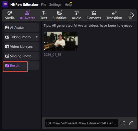Expand the Talking Photo dropdown arrow
The image size is (138, 131).
click(x=36, y=37)
